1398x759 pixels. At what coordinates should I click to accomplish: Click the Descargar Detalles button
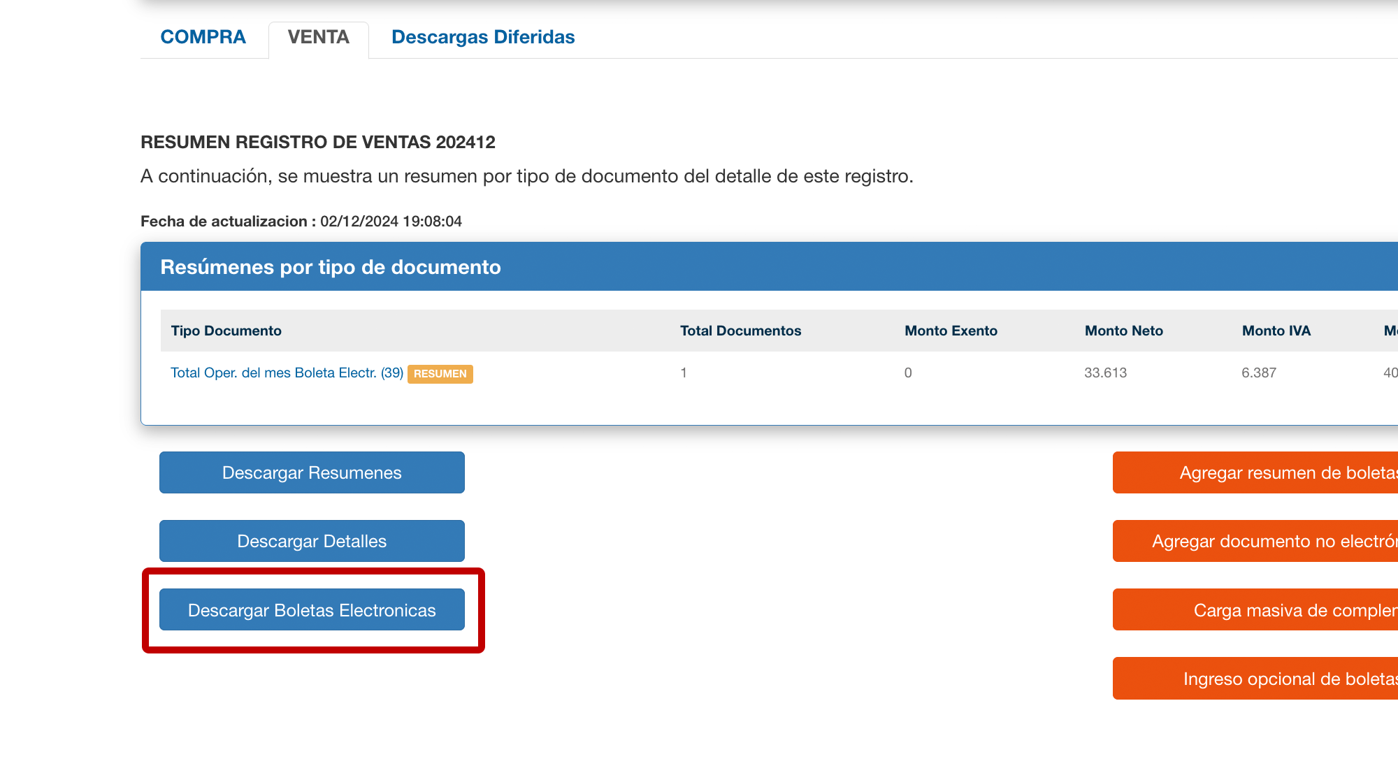pos(312,541)
